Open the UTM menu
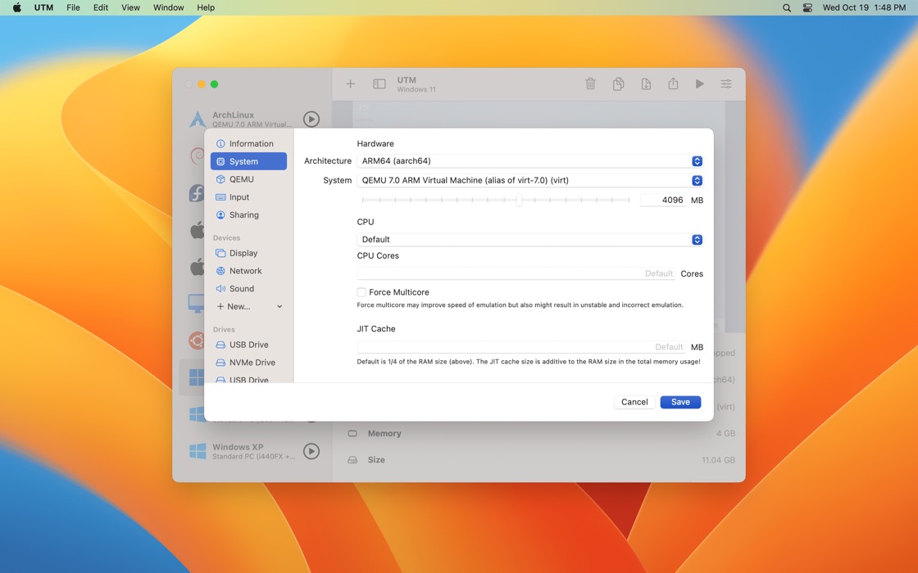 pos(43,7)
